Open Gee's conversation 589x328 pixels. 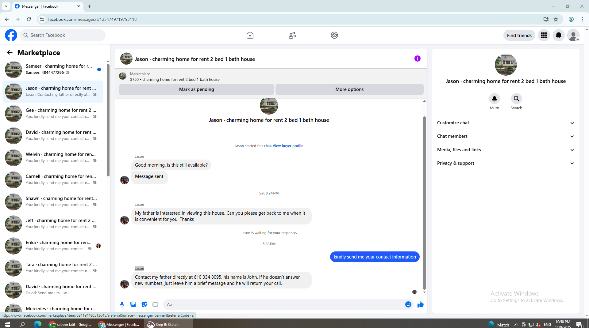(x=53, y=114)
